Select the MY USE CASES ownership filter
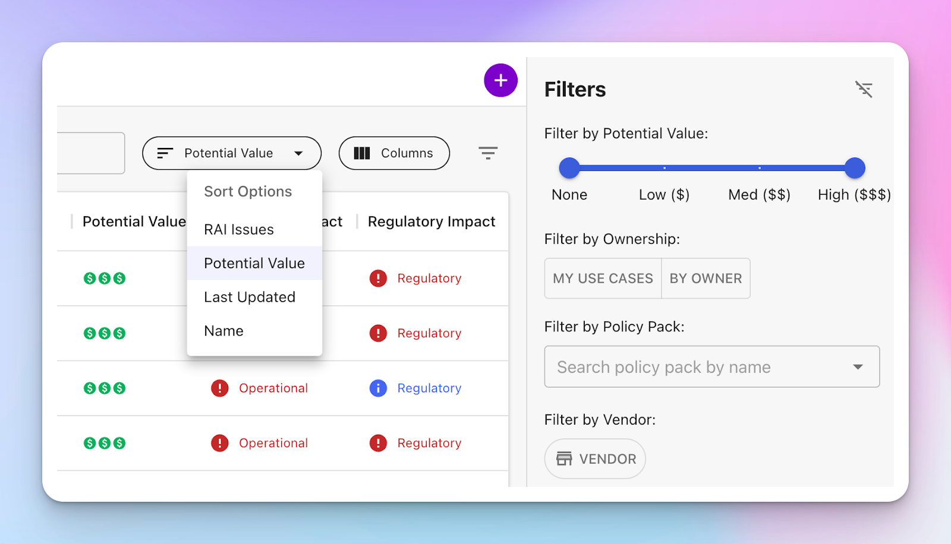The height and width of the screenshot is (544, 951). click(x=602, y=278)
